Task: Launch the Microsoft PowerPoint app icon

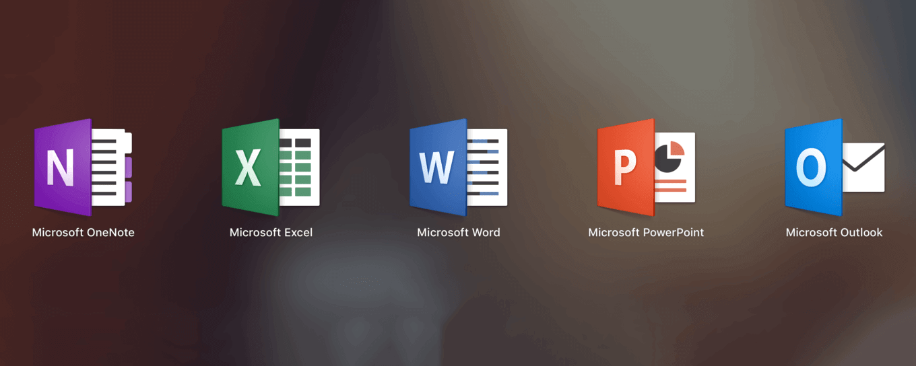Action: point(645,168)
